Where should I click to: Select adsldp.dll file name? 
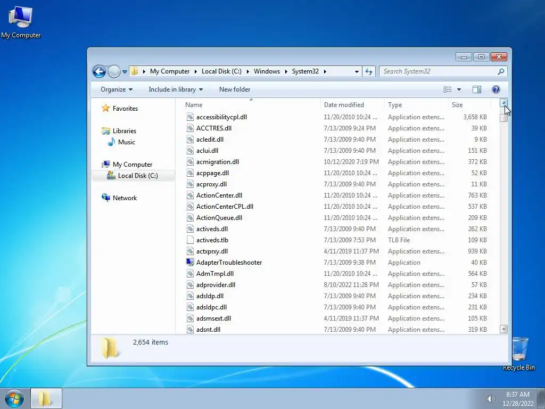[x=210, y=296]
